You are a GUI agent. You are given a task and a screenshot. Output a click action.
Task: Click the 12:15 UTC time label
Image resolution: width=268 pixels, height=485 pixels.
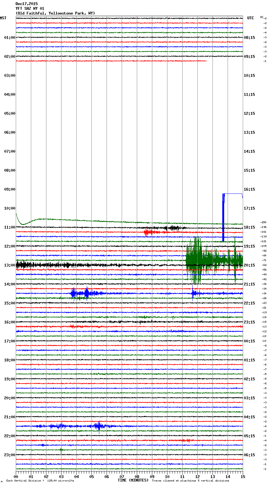[x=249, y=114]
